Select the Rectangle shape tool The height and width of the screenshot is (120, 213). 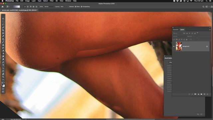tap(3, 71)
